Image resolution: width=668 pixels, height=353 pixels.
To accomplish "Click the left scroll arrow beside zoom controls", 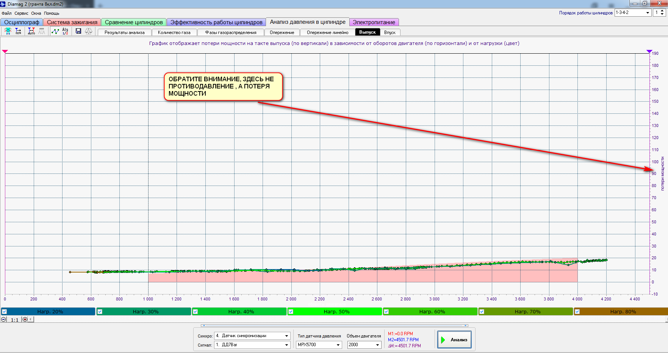I will pos(31,319).
